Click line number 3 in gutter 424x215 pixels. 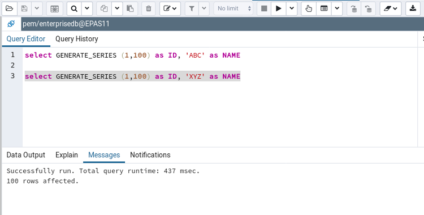click(12, 76)
